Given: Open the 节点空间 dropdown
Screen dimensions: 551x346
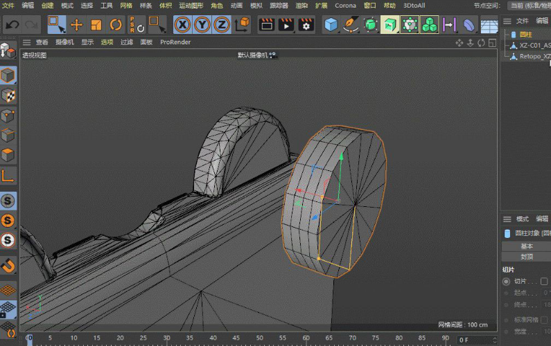Looking at the screenshot, I should coord(530,6).
